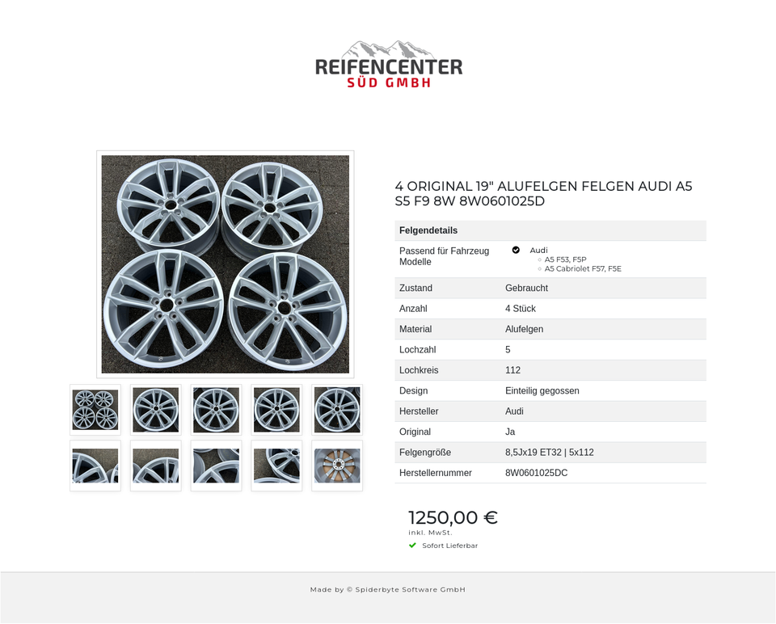Image resolution: width=776 pixels, height=624 pixels.
Task: Click the Spiderbyte Software GmbH footer credit
Action: tap(388, 589)
